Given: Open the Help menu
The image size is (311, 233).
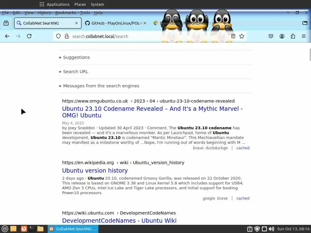Looking at the screenshot, I should coord(98,13).
